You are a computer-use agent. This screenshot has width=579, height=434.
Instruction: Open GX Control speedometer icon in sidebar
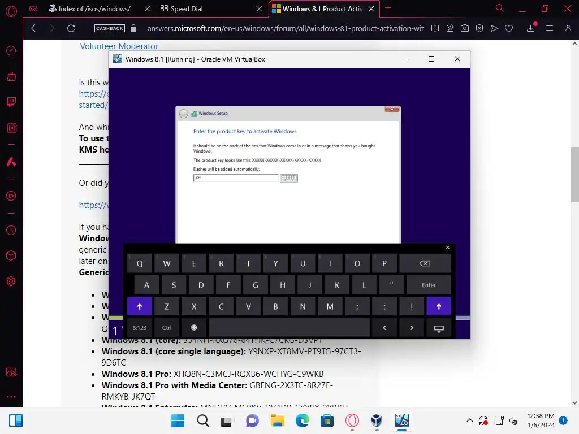(x=11, y=50)
